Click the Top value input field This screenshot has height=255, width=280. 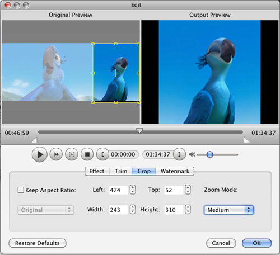(174, 190)
